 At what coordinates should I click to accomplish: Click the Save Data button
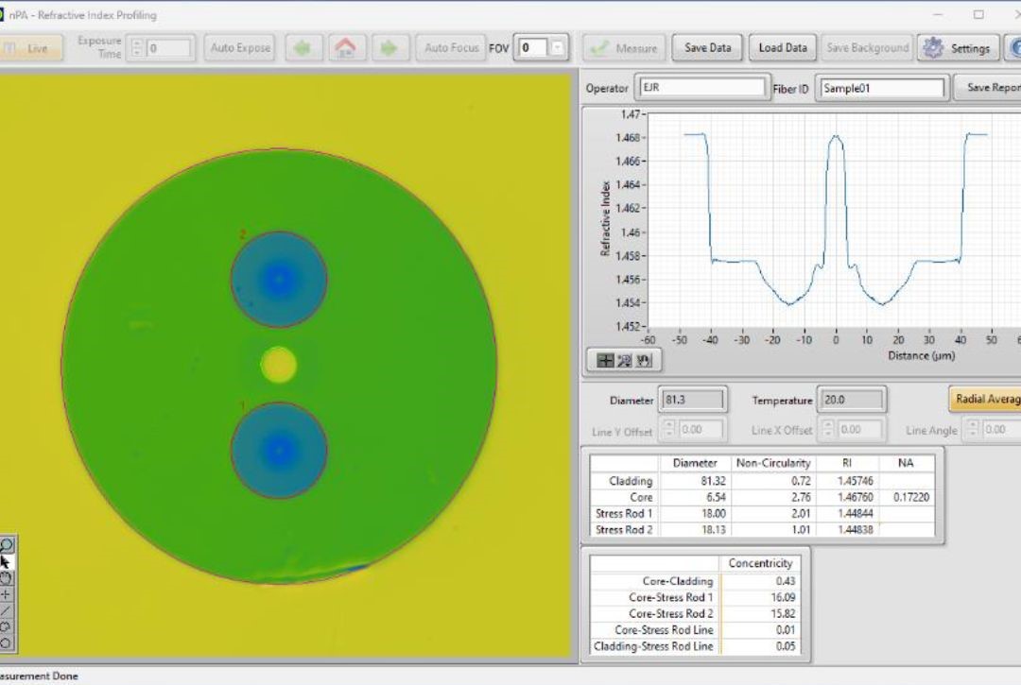[x=706, y=47]
